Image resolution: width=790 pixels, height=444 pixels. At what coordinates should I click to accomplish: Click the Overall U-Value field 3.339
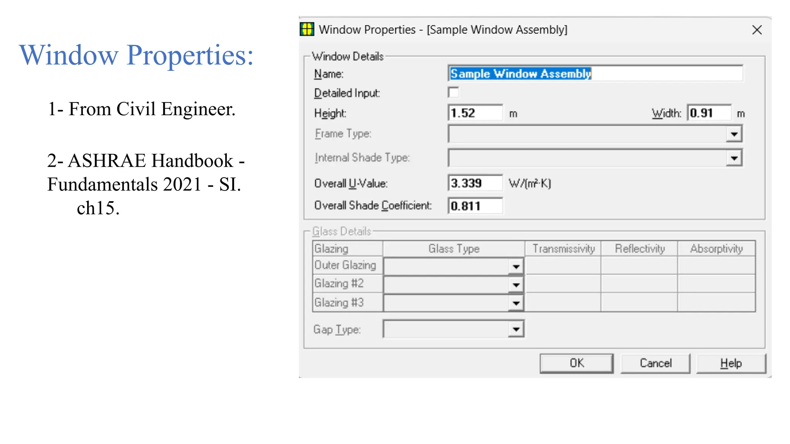[475, 183]
